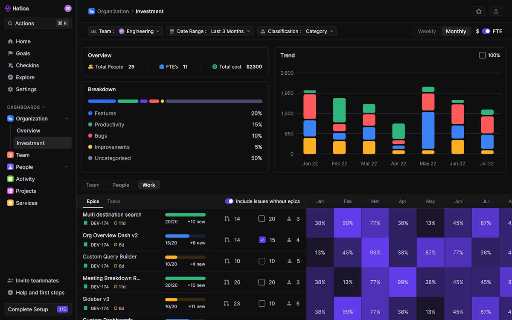
Task: Click the Actions search field
Action: [x=38, y=23]
